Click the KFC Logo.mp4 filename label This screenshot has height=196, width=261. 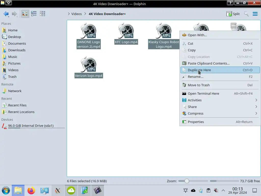point(126,42)
